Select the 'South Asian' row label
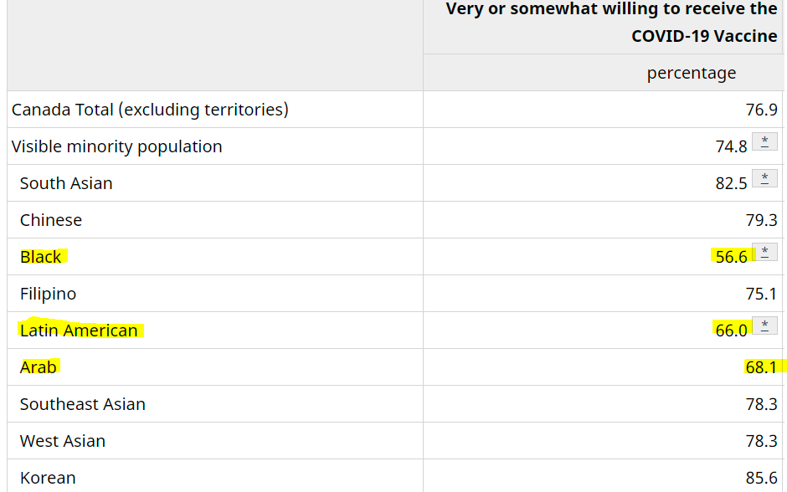This screenshot has width=787, height=492. point(66,183)
